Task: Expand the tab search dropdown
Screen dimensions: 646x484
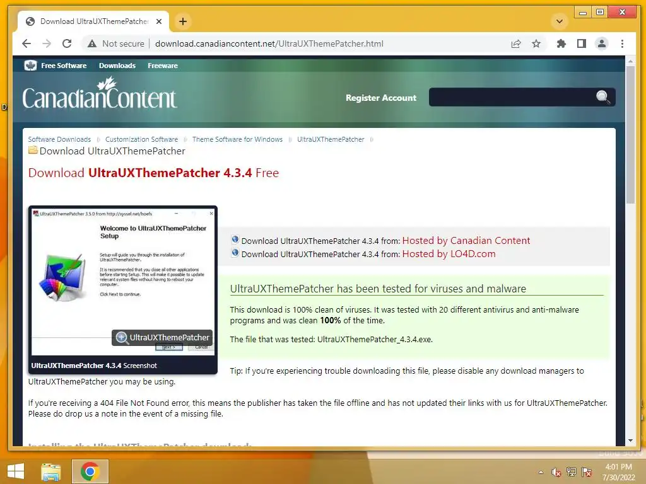Action: tap(560, 21)
